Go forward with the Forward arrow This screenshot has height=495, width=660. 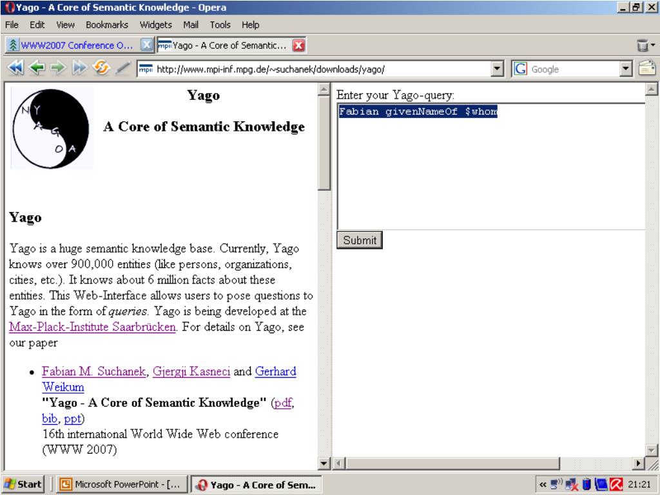pos(58,68)
